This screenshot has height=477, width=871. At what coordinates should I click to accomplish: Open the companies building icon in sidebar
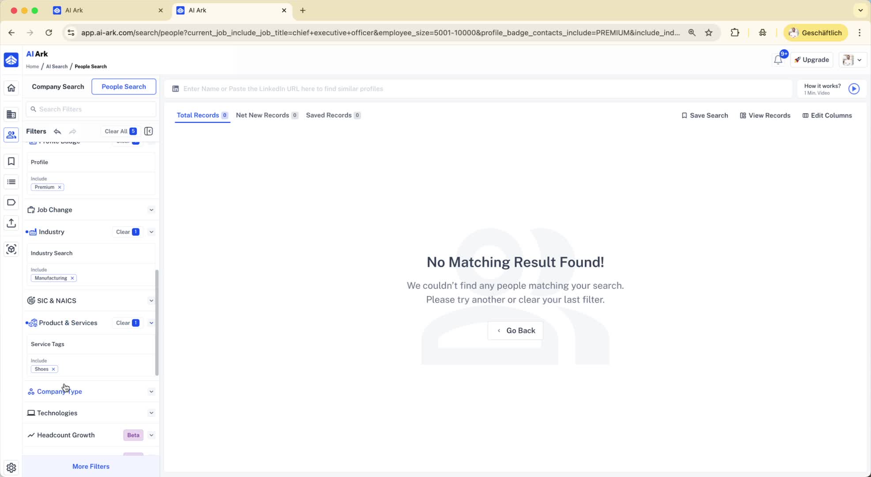coord(11,115)
